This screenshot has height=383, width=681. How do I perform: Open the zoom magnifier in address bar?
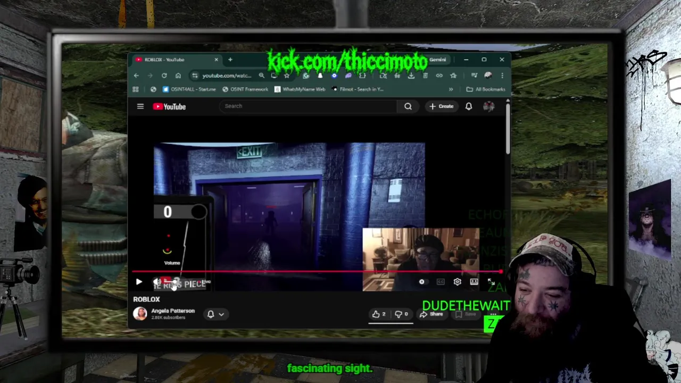262,76
